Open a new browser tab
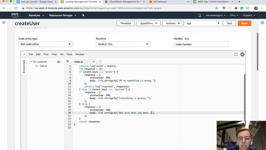Viewport: 266px width, 150px height. coord(239,2)
